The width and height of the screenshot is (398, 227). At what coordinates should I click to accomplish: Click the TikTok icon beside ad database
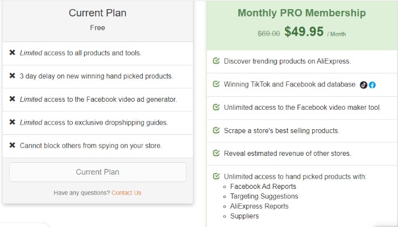tap(363, 85)
